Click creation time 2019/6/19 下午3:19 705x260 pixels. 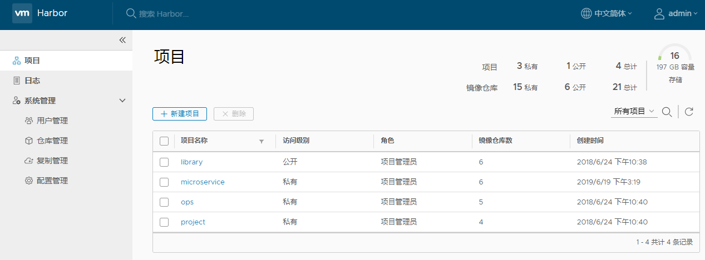tap(610, 182)
